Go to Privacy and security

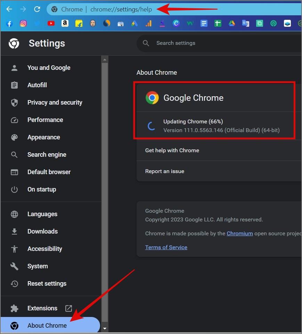pyautogui.click(x=51, y=103)
